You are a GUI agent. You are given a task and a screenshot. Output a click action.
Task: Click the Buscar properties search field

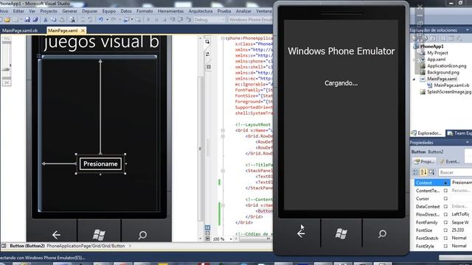pos(455,172)
